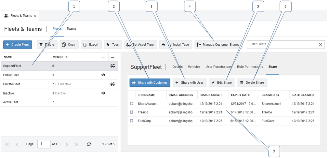Export the fleets list
Screen dimensions: 328x158
[91, 45]
